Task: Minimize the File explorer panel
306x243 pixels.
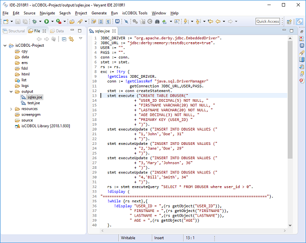Action: (x=72, y=31)
